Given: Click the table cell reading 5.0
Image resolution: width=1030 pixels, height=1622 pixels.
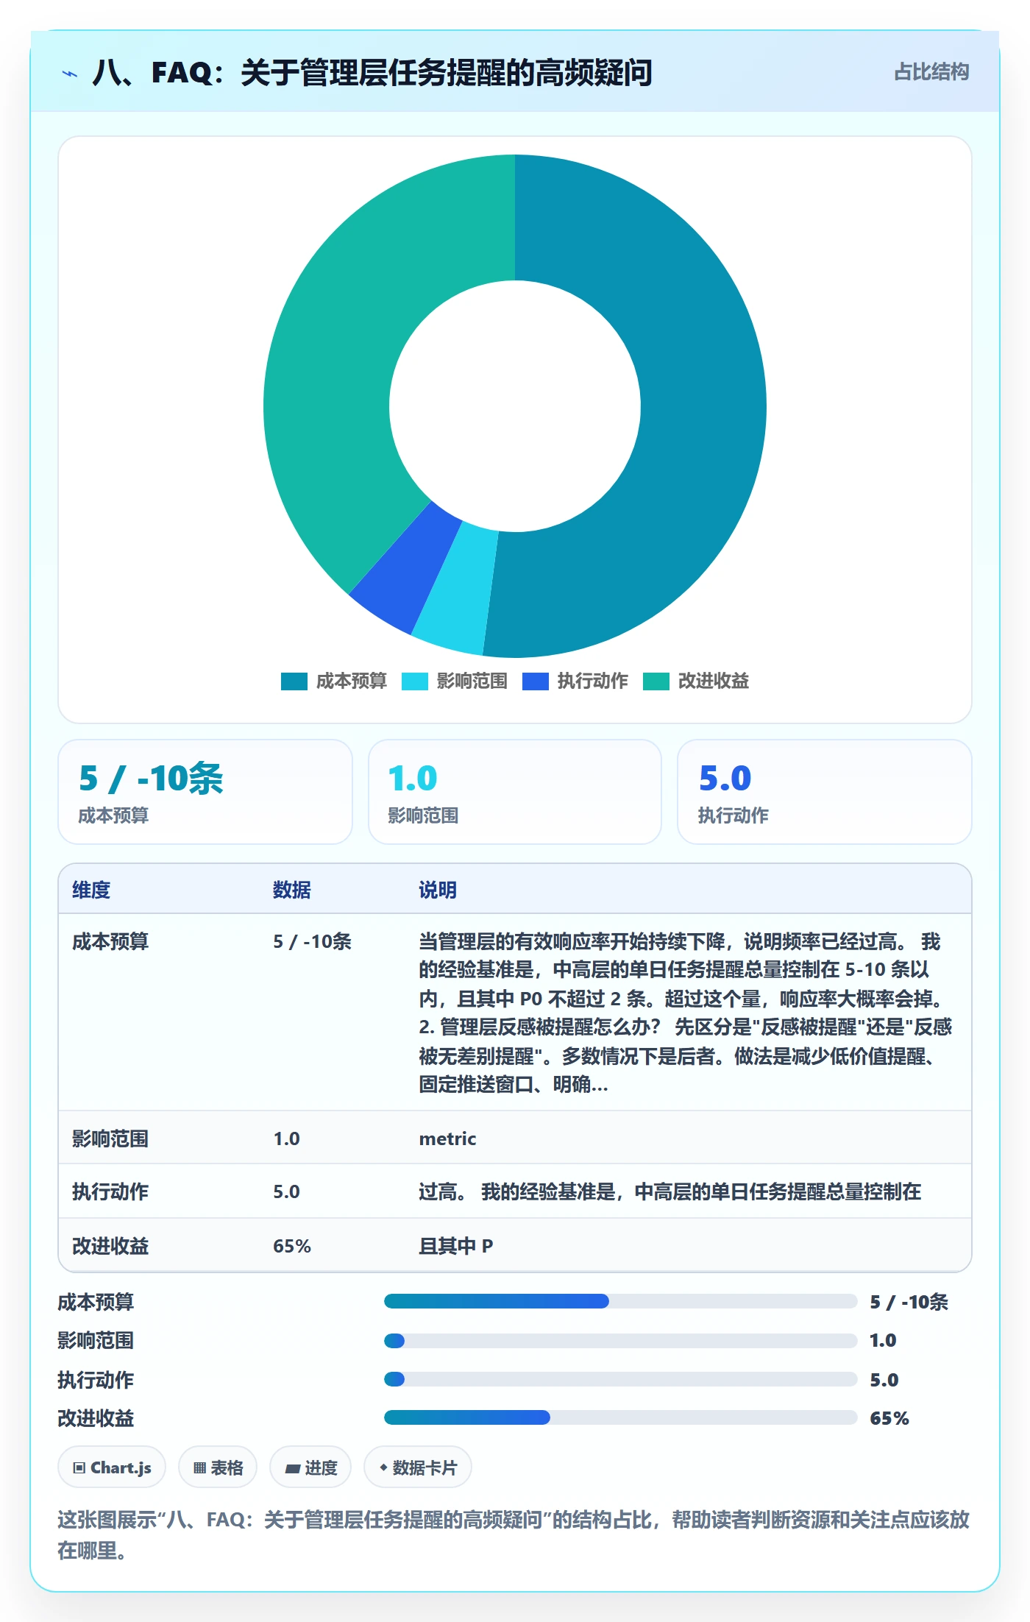Looking at the screenshot, I should tap(286, 1191).
